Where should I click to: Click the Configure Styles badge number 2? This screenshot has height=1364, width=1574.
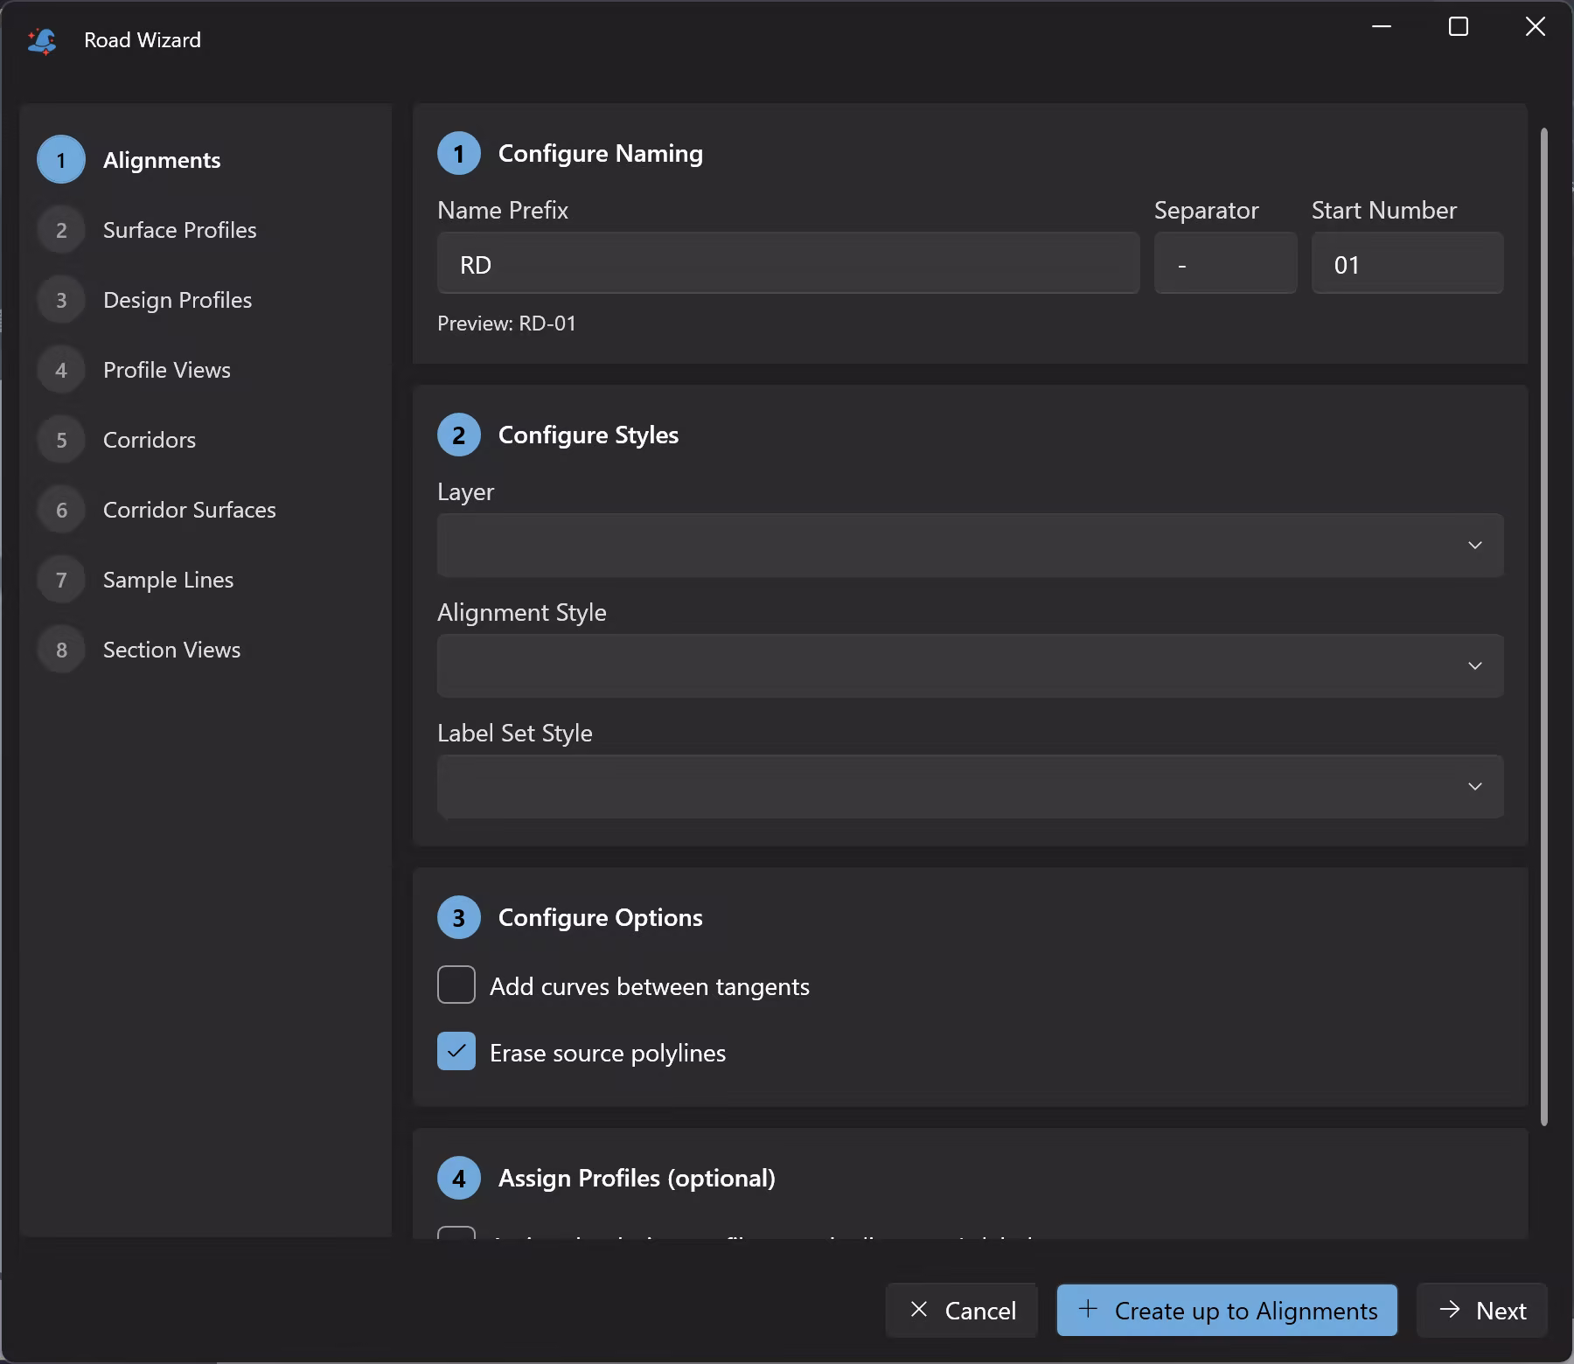tap(459, 435)
